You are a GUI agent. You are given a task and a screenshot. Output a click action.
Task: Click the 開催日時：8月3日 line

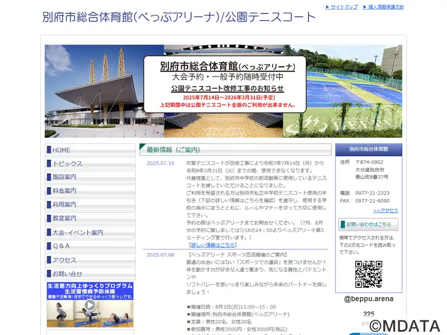coord(231,307)
